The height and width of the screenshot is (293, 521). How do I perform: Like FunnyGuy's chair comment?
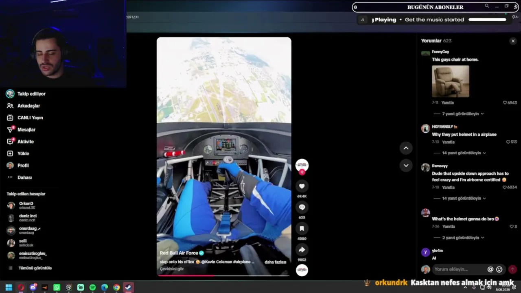tap(505, 103)
